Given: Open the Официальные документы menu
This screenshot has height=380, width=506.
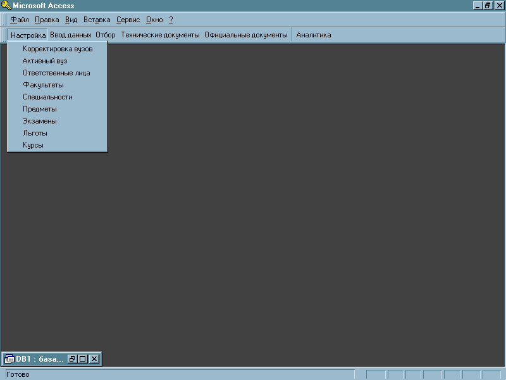Looking at the screenshot, I should coord(246,35).
